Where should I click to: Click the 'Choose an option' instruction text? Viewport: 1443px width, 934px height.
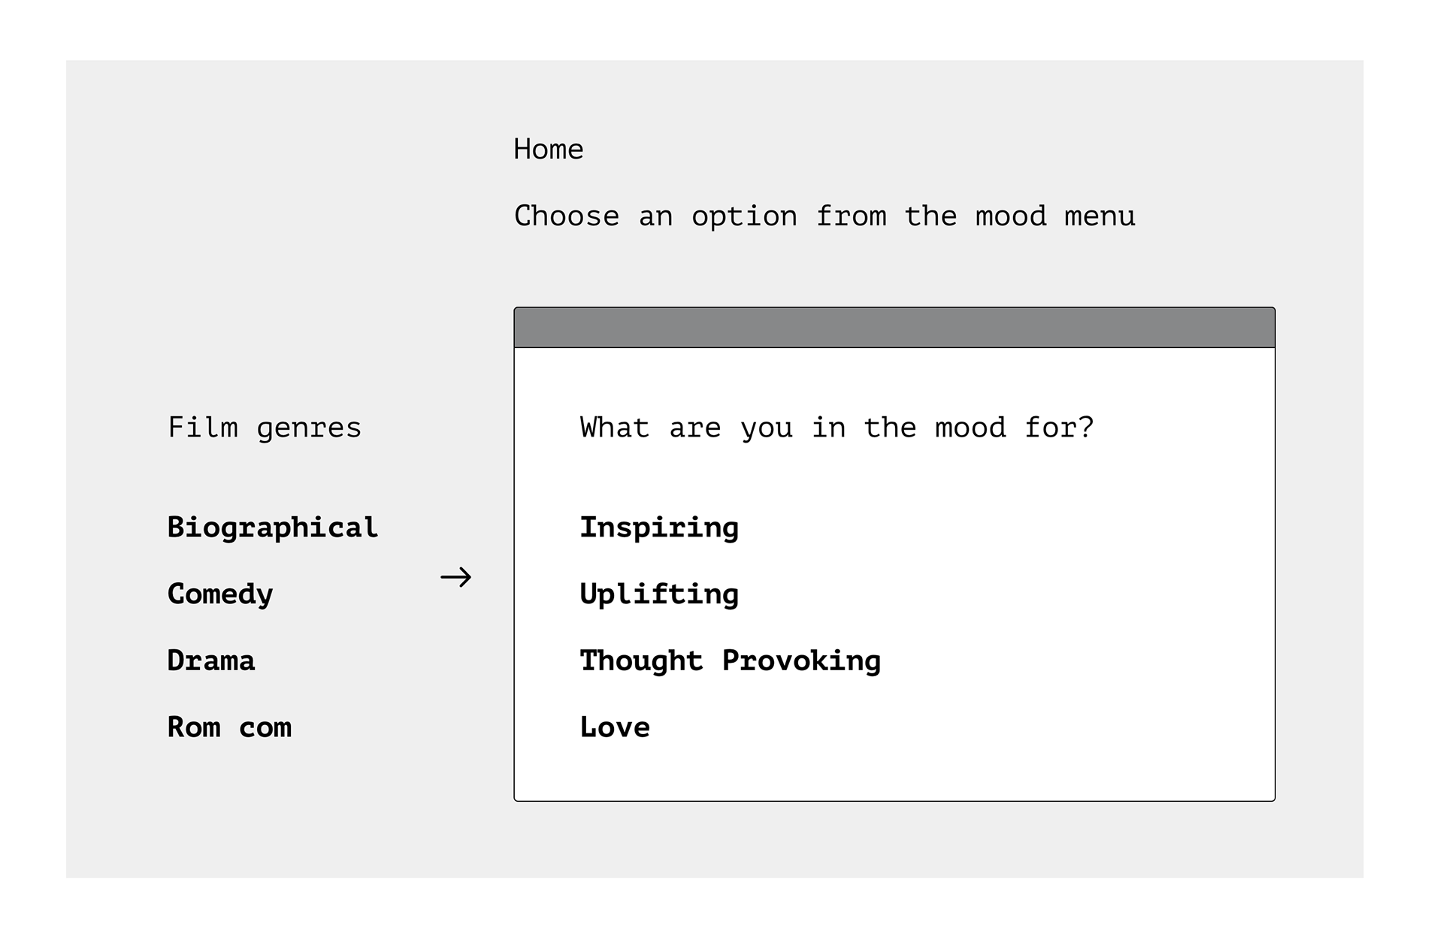tap(824, 216)
